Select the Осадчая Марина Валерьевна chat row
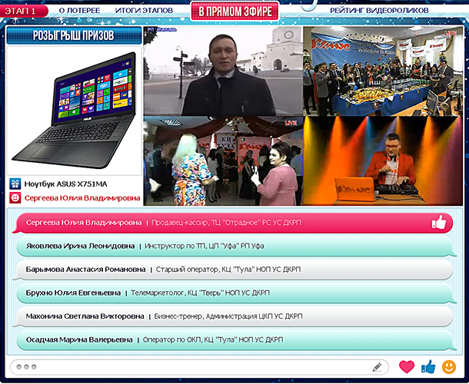 coord(236,339)
